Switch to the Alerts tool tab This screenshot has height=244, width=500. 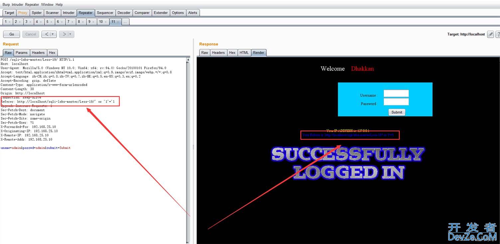click(x=193, y=13)
